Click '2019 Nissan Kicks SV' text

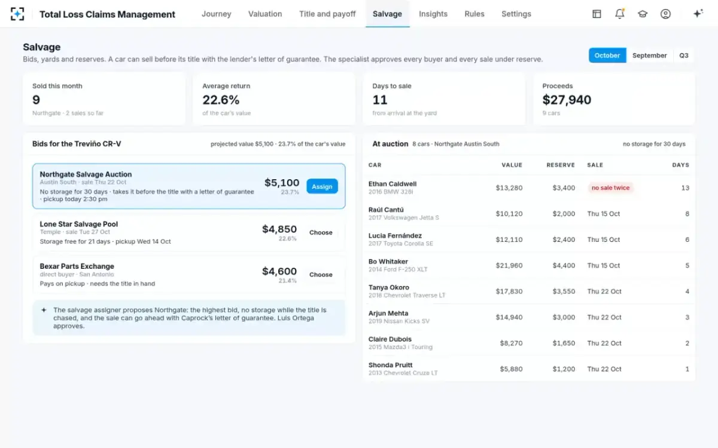coord(399,321)
